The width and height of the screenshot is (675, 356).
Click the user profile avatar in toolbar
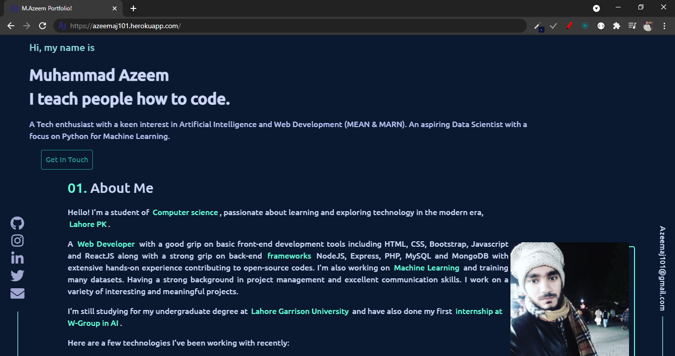[x=648, y=26]
